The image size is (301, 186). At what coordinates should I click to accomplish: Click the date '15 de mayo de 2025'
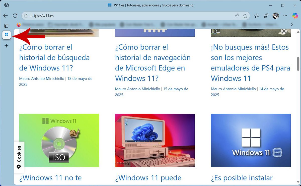(152, 92)
